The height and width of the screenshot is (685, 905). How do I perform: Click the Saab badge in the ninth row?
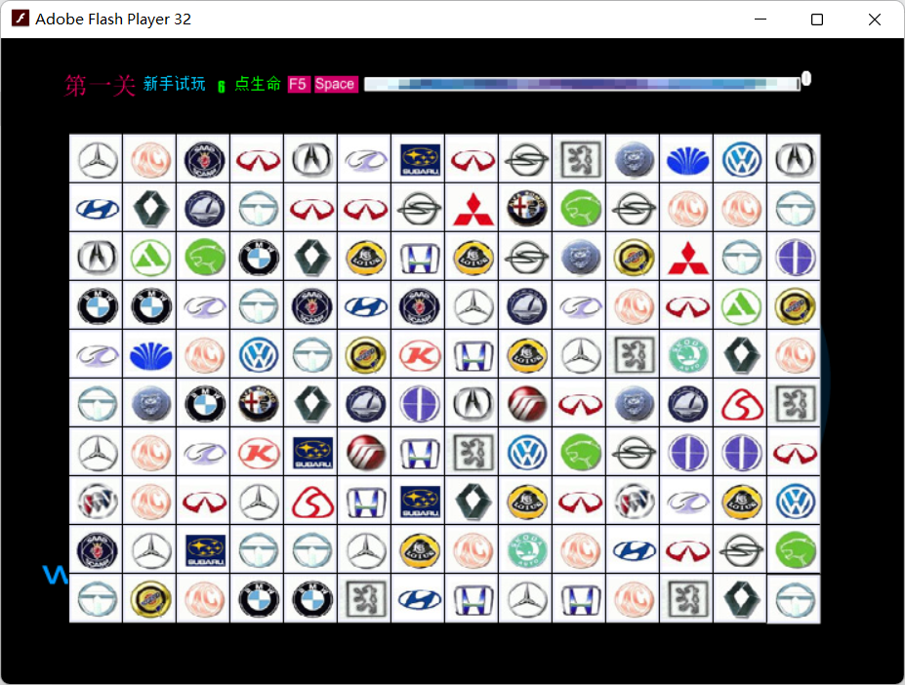97,550
